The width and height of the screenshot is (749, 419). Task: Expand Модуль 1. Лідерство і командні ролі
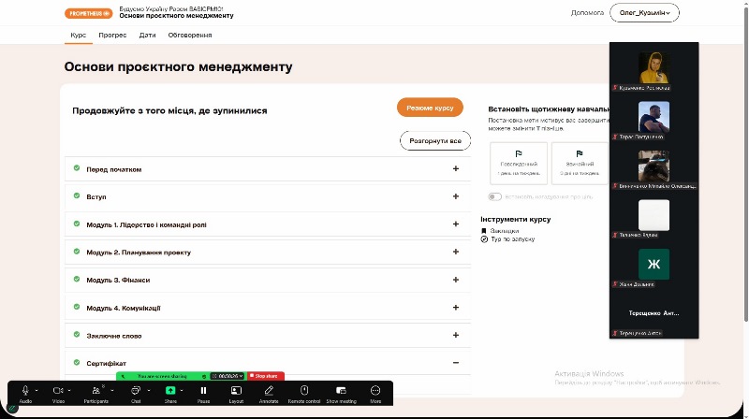456,224
